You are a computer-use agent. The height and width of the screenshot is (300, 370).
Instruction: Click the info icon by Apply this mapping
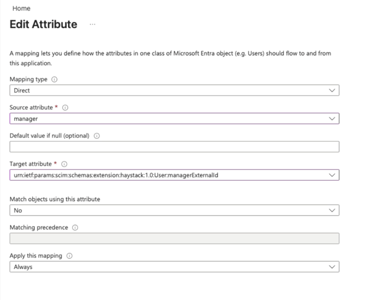tap(70, 256)
